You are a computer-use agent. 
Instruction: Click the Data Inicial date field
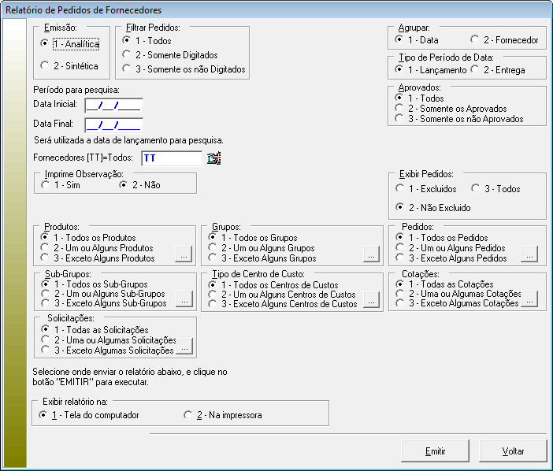pos(113,105)
